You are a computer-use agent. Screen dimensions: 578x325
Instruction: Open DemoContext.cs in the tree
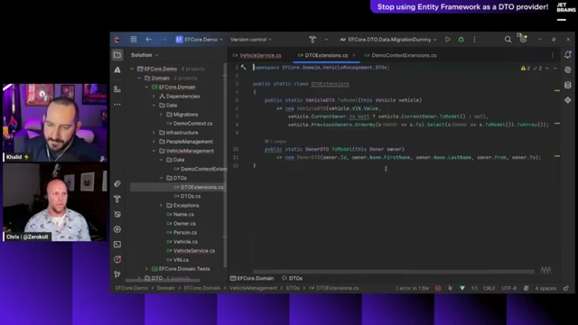[x=189, y=124]
